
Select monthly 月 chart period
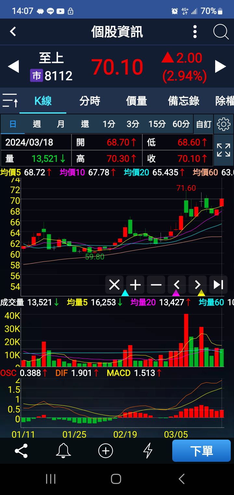click(x=61, y=124)
